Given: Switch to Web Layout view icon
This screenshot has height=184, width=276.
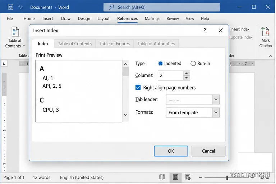Looking at the screenshot, I should click(x=188, y=177).
